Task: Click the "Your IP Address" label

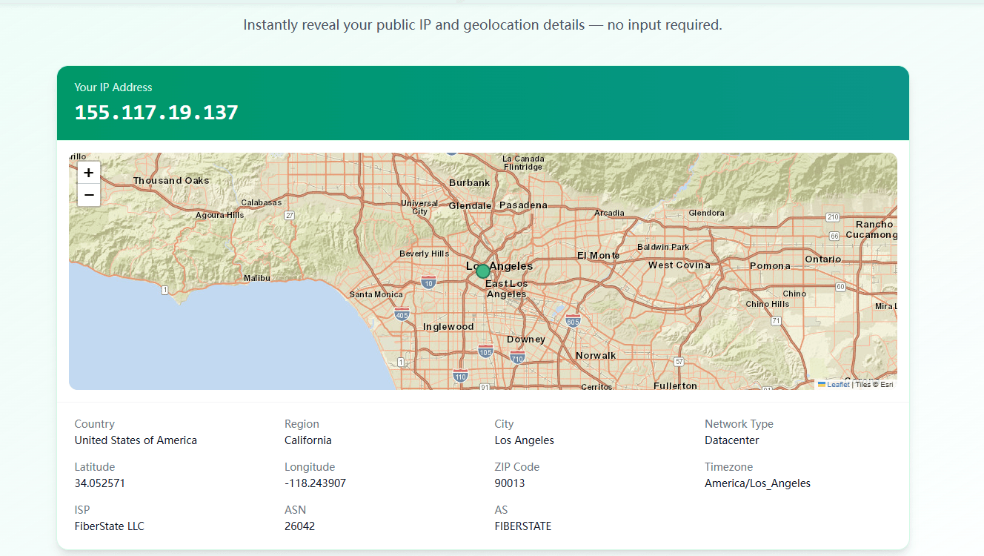Action: (113, 87)
